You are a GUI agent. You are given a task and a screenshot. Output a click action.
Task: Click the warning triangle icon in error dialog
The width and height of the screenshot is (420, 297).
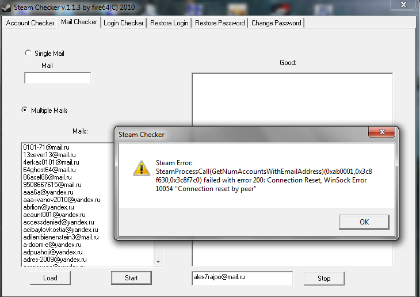(142, 168)
